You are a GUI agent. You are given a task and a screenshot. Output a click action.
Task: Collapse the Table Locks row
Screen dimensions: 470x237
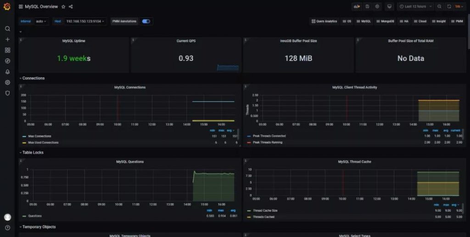(x=32, y=152)
